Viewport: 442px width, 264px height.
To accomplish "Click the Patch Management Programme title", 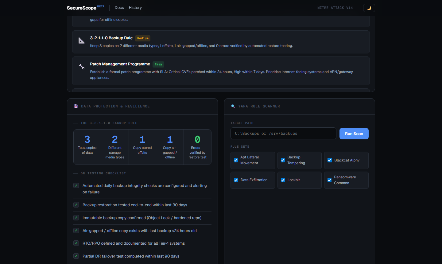I will click(120, 64).
